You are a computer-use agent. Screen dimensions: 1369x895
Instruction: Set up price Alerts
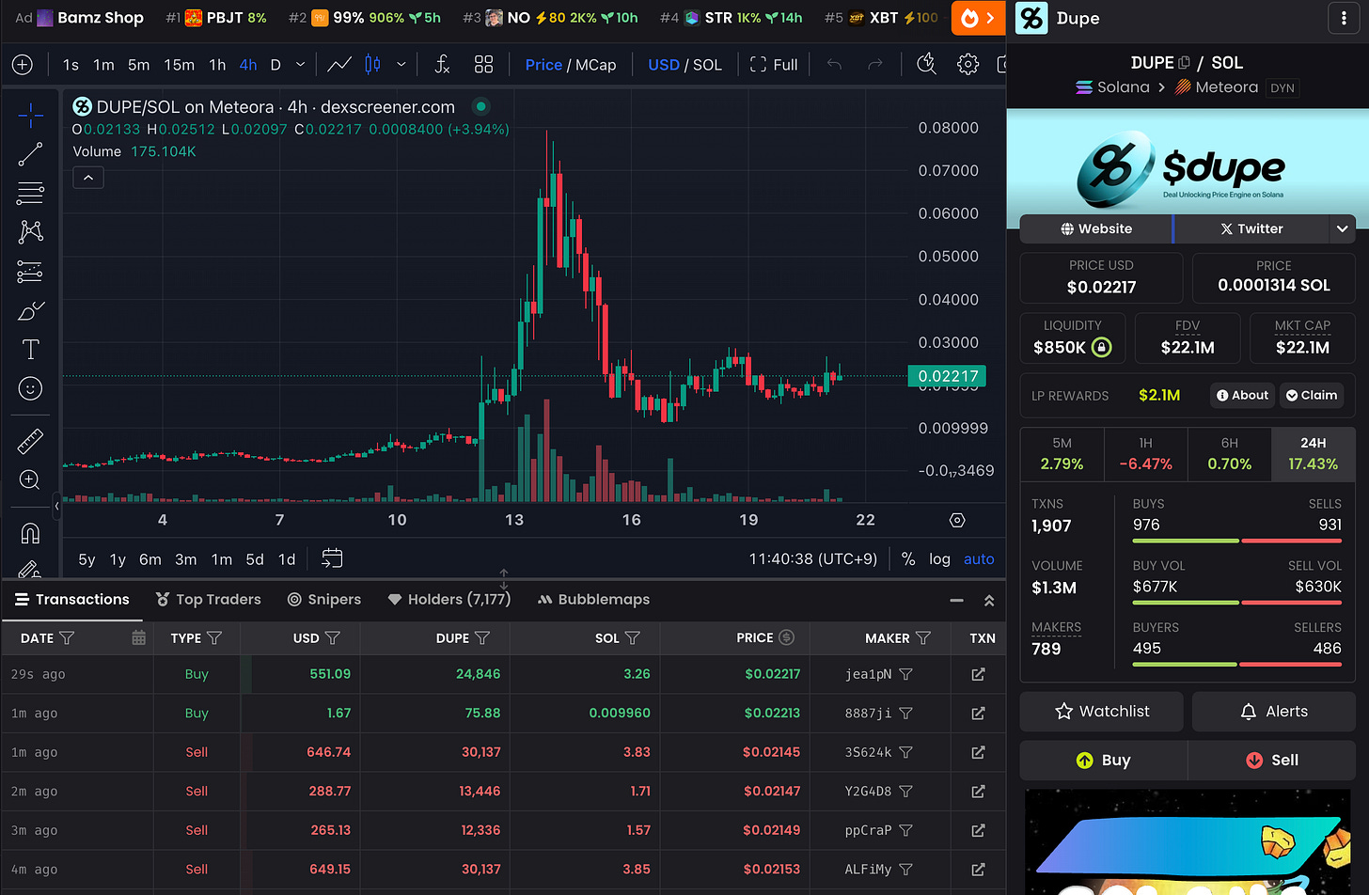1274,712
